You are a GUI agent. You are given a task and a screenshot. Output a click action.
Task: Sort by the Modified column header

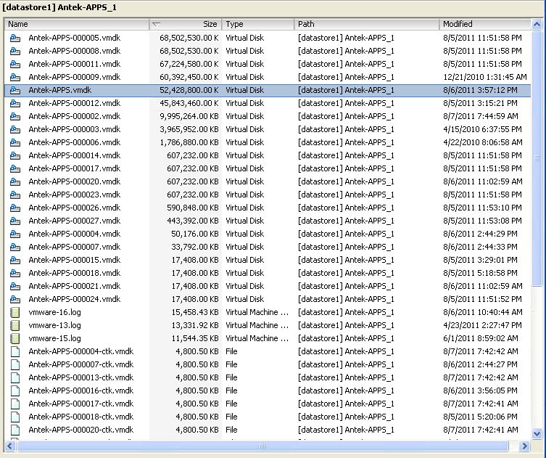485,24
